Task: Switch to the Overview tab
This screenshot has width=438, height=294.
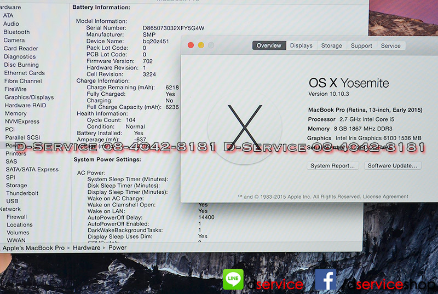Action: (269, 45)
